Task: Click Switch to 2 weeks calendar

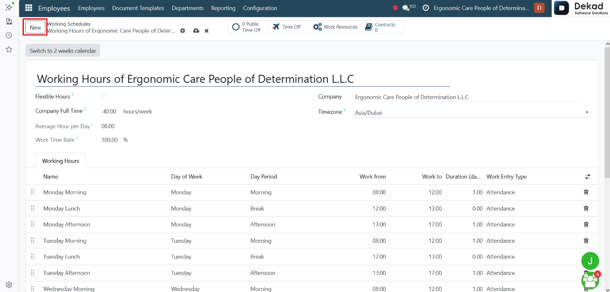Action: (63, 51)
